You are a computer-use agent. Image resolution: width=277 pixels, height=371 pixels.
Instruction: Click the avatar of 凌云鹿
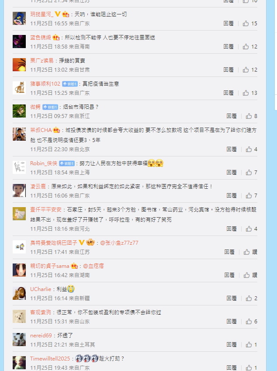pos(19,191)
